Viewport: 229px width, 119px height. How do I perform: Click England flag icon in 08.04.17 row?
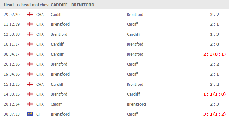click(30, 54)
